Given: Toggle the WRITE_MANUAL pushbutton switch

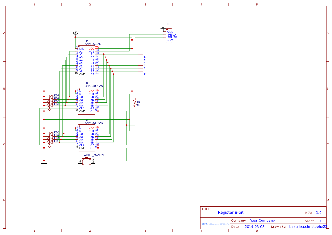Looking at the screenshot, I should (87, 160).
